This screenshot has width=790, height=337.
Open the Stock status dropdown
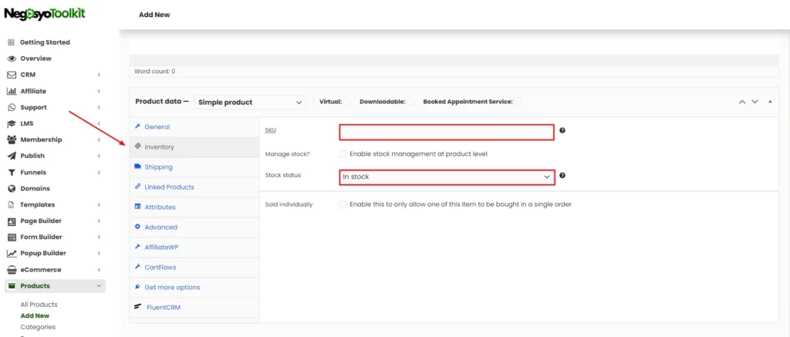(447, 177)
